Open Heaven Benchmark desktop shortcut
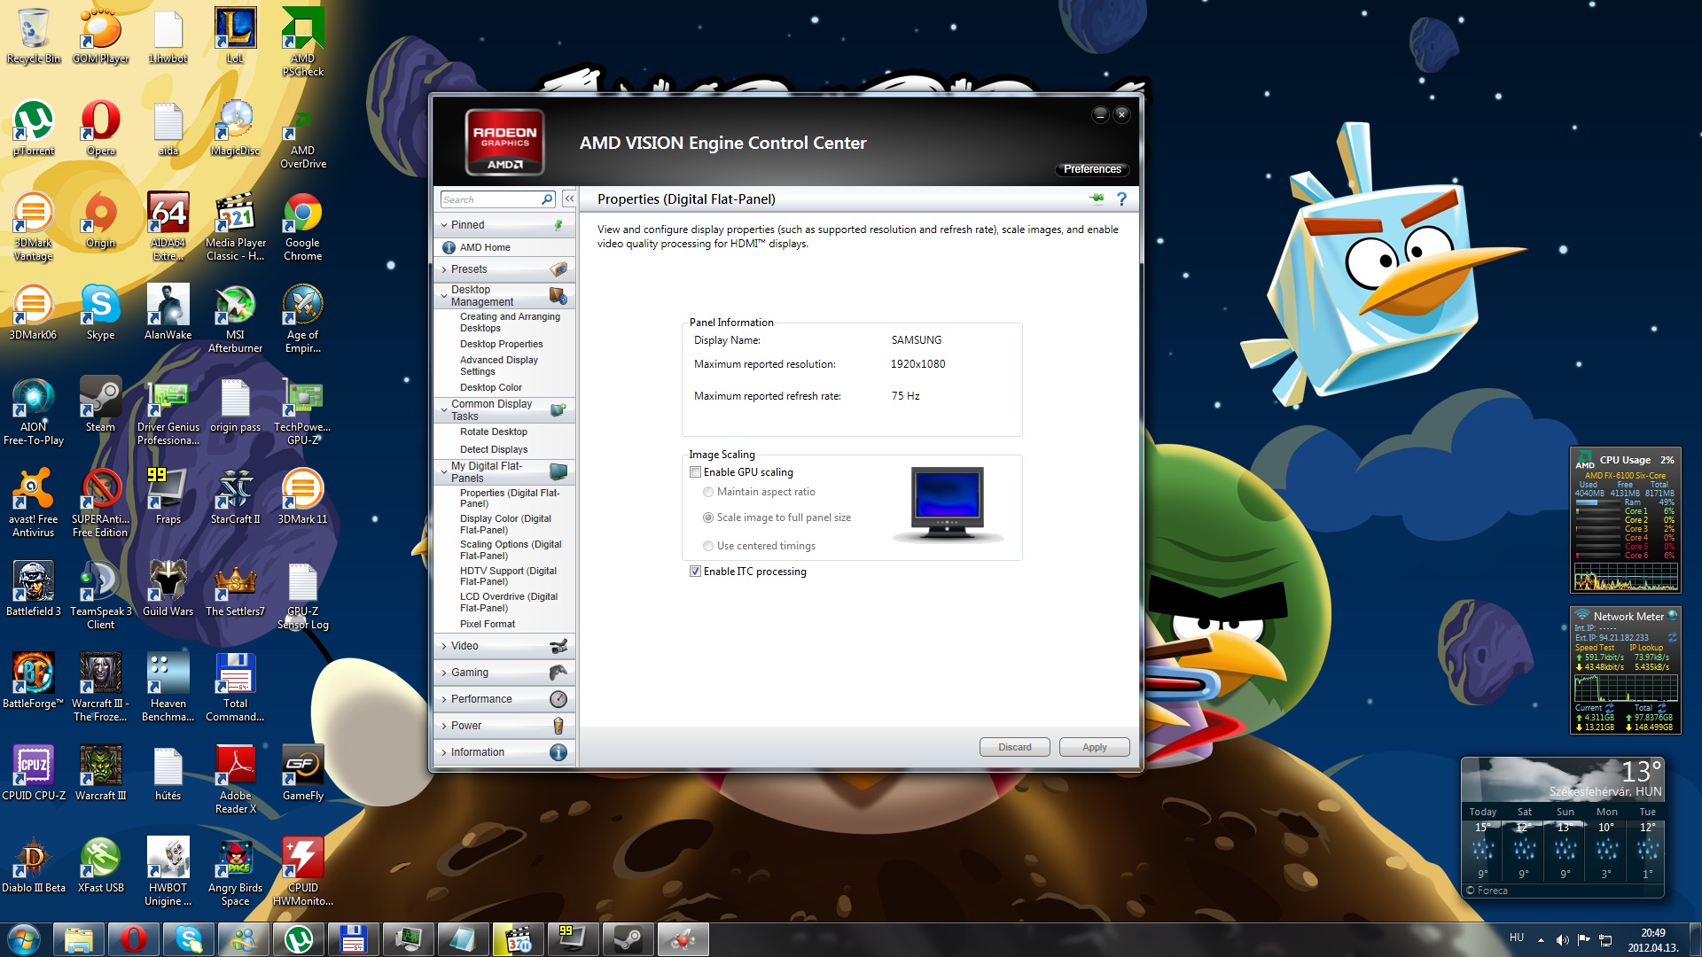The image size is (1702, 957). [168, 688]
